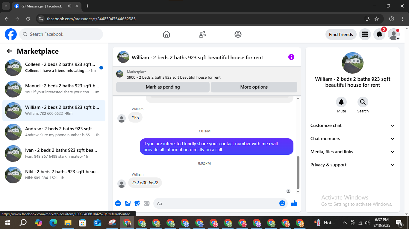Open File Explorer from taskbar

pos(68,223)
